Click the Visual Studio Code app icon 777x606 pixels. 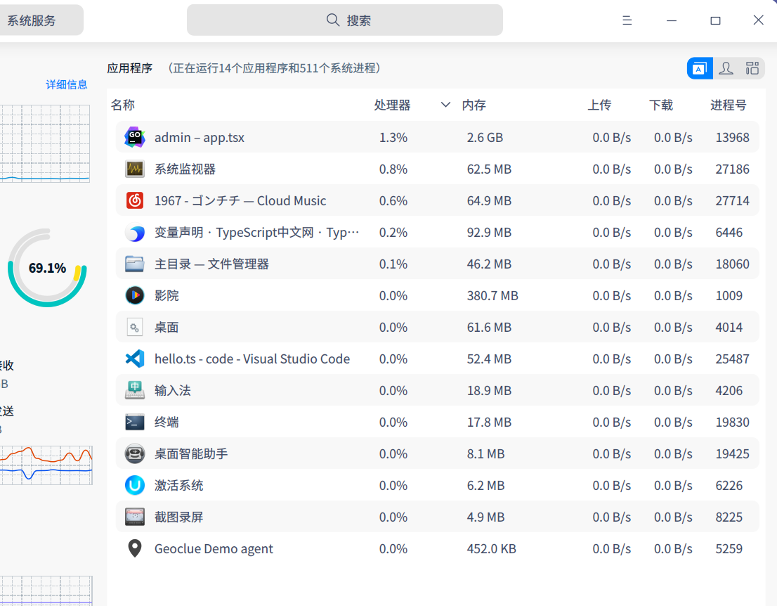point(134,359)
